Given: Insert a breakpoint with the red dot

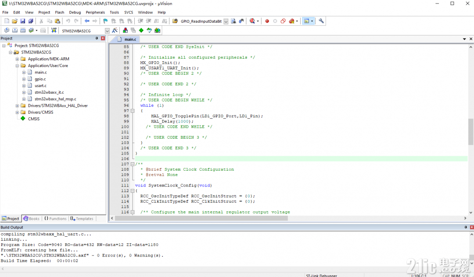Looking at the screenshot, I should [x=267, y=21].
